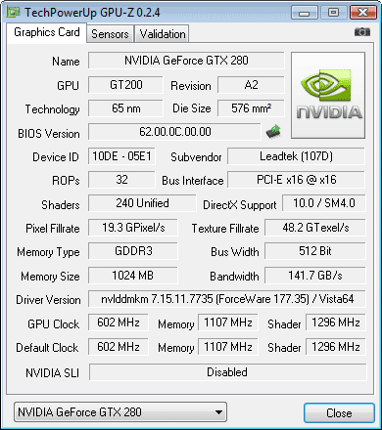
Task: Click the Driver Version field nvlddmkm
Action: coord(227,299)
